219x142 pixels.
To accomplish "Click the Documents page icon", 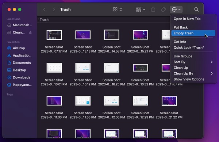I will [x=9, y=63].
